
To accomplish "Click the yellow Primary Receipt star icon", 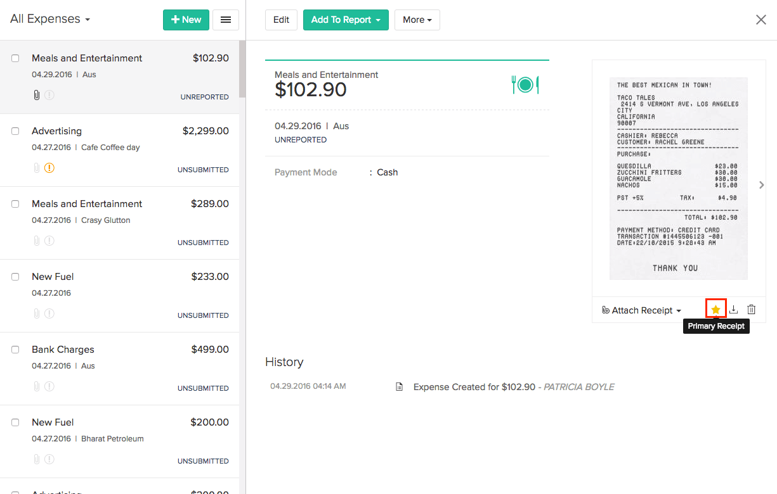I will coord(715,309).
